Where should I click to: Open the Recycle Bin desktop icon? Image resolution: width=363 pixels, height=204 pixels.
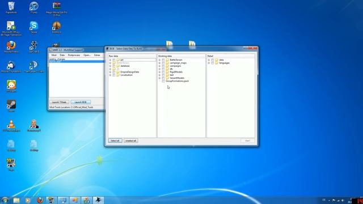pyautogui.click(x=11, y=7)
